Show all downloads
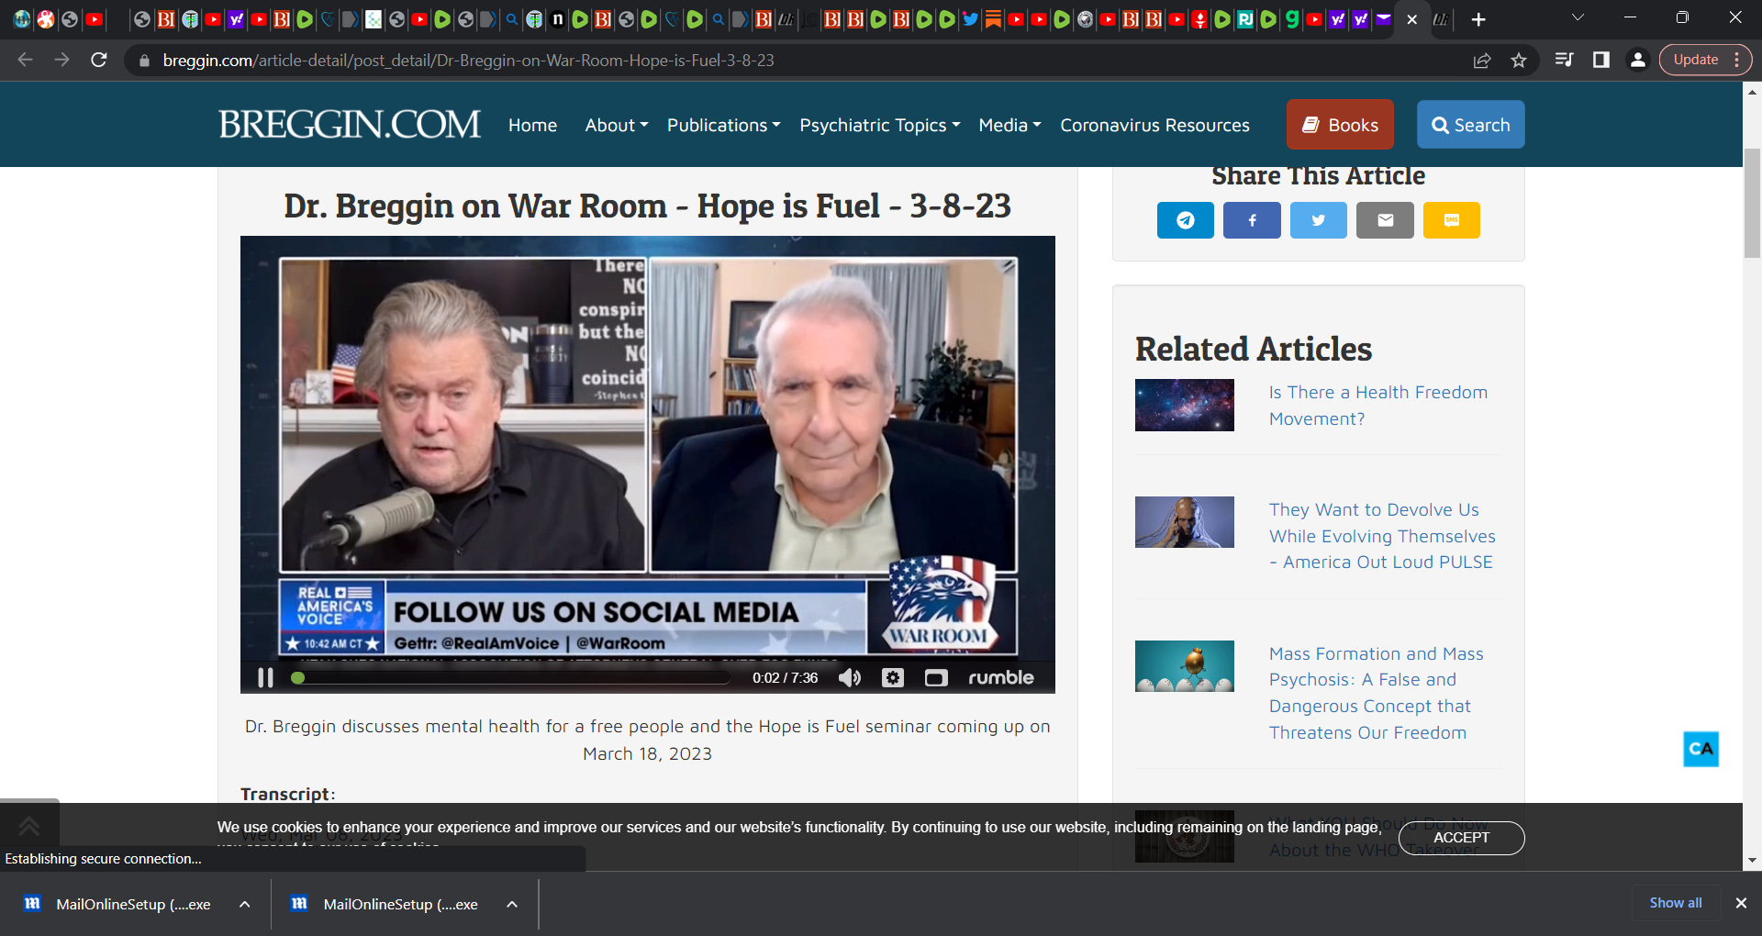This screenshot has width=1762, height=936. tap(1676, 903)
